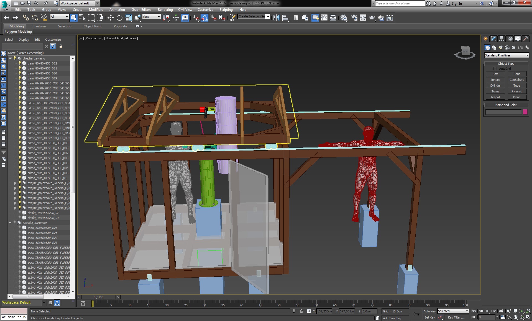The height and width of the screenshot is (321, 532).
Task: Click the Undo arrow in main toolbar
Action: coord(7,18)
